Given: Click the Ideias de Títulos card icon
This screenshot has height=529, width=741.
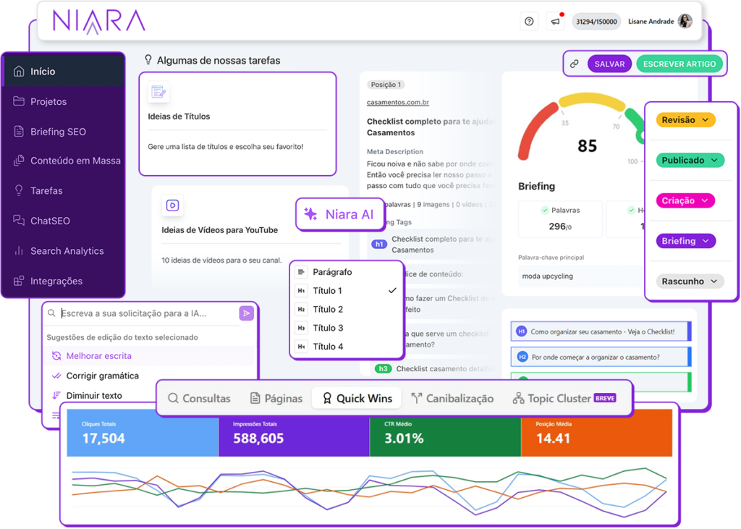Looking at the screenshot, I should coord(158,92).
